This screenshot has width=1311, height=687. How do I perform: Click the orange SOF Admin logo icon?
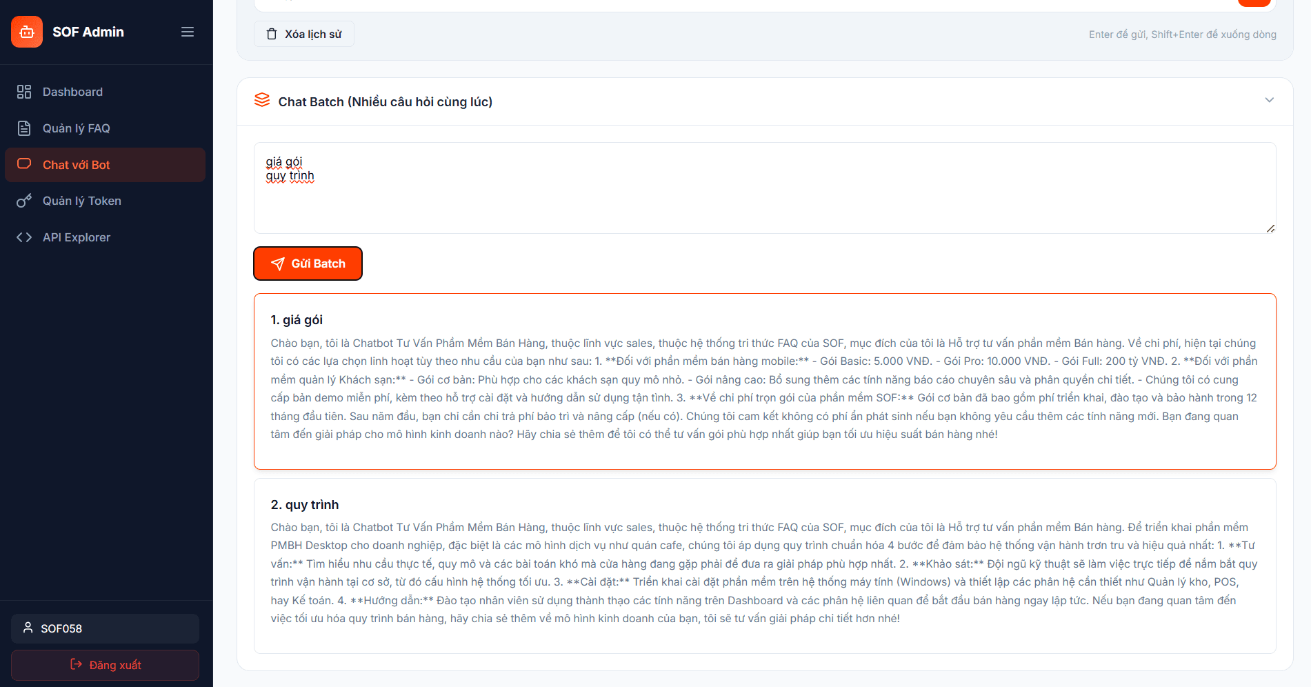(x=26, y=31)
